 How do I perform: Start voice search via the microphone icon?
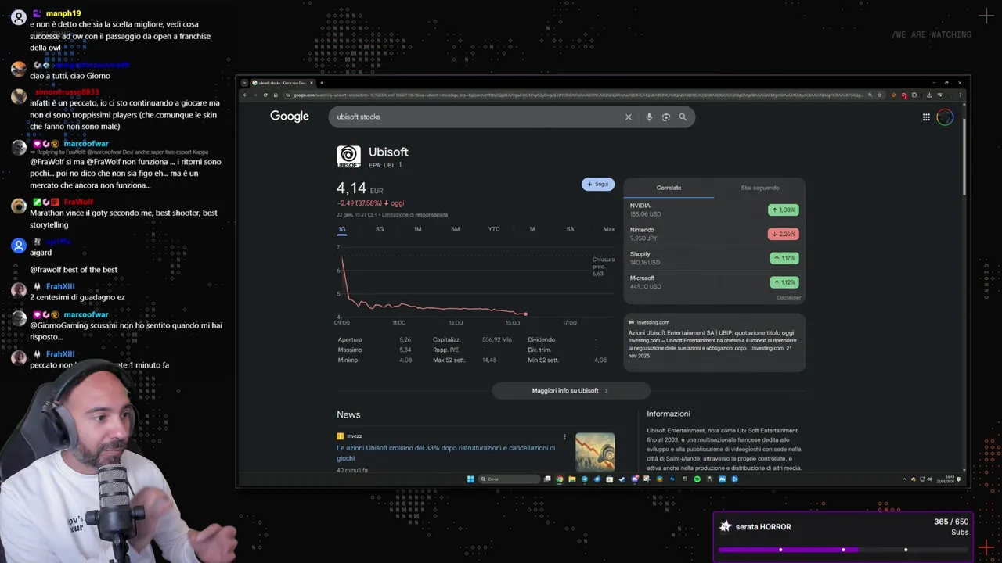[649, 117]
